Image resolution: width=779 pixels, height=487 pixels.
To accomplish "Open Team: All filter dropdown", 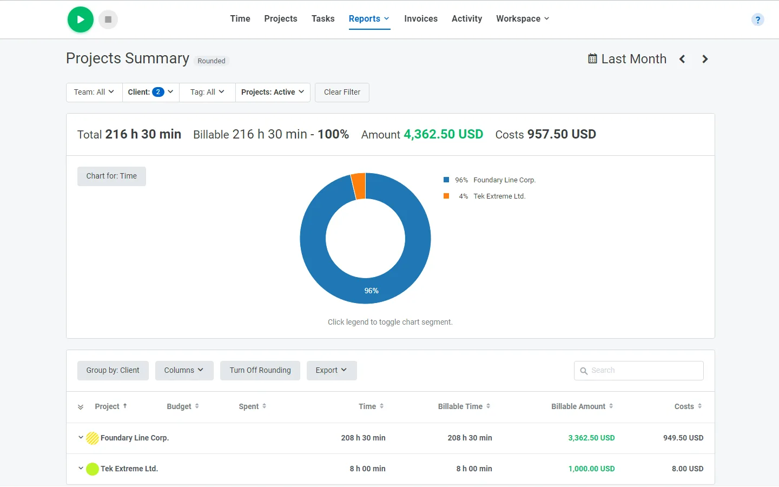I will (94, 93).
